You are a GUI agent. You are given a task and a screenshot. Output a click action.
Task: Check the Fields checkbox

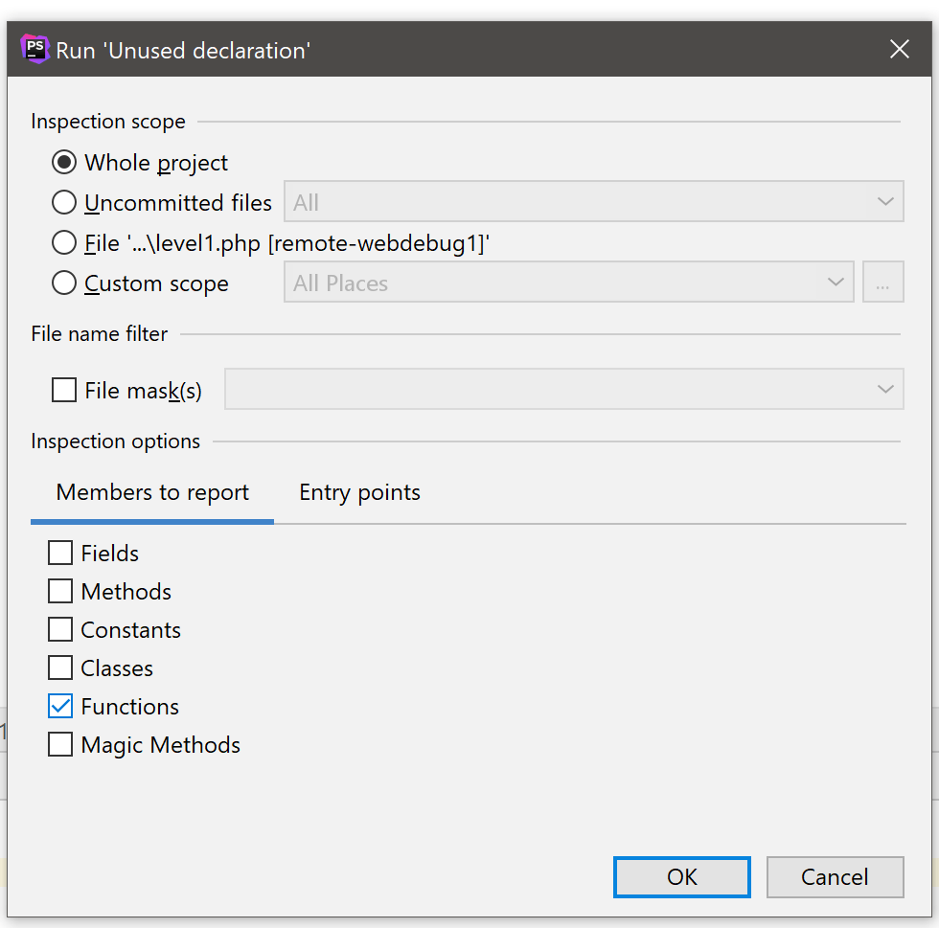[60, 554]
